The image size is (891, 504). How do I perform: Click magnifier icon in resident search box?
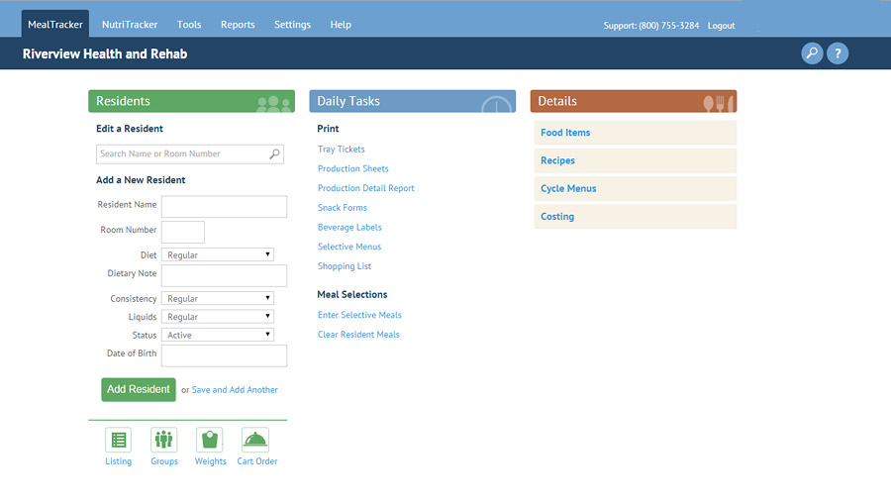pos(274,154)
